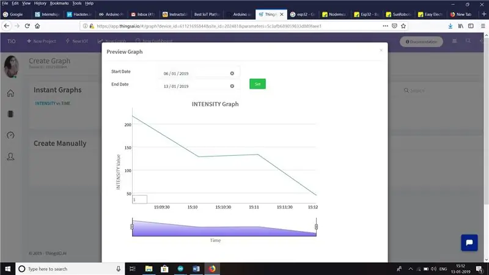Image resolution: width=489 pixels, height=275 pixels.
Task: Open the Firefox application menu
Action: 483,26
